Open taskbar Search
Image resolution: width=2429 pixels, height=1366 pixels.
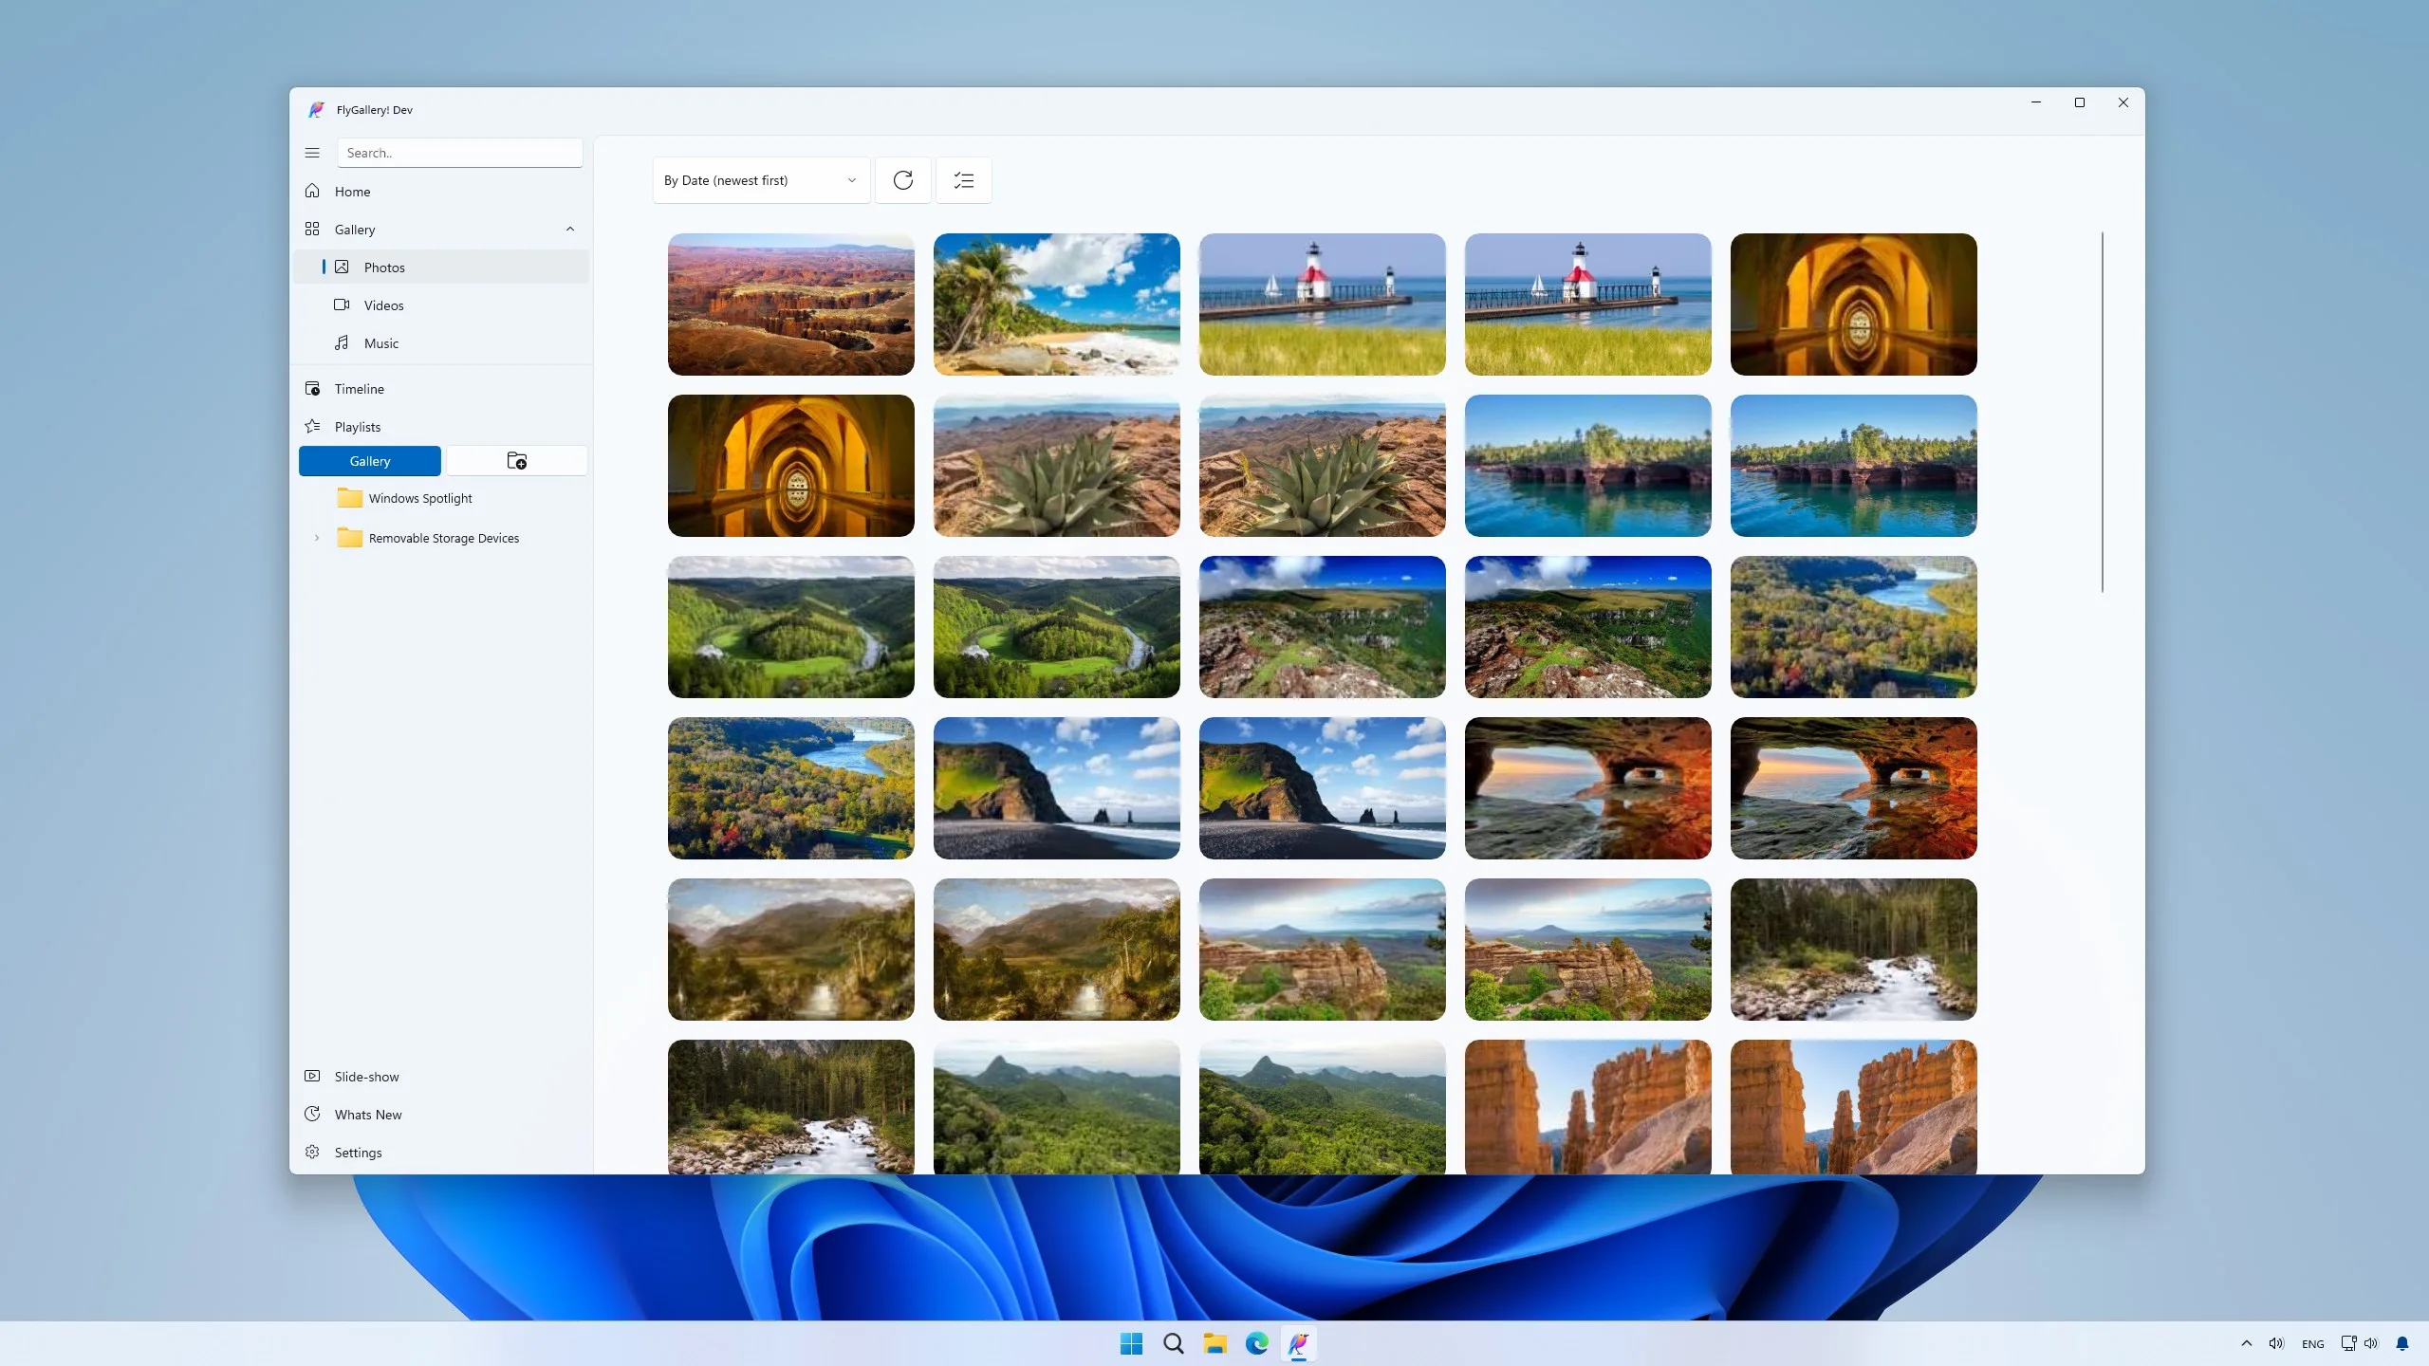coord(1174,1343)
